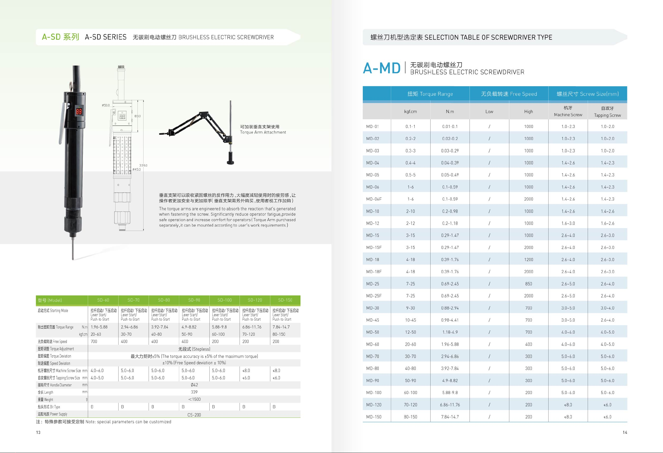Click the 'SD-80' column header
The image size is (663, 453).
[x=164, y=300]
